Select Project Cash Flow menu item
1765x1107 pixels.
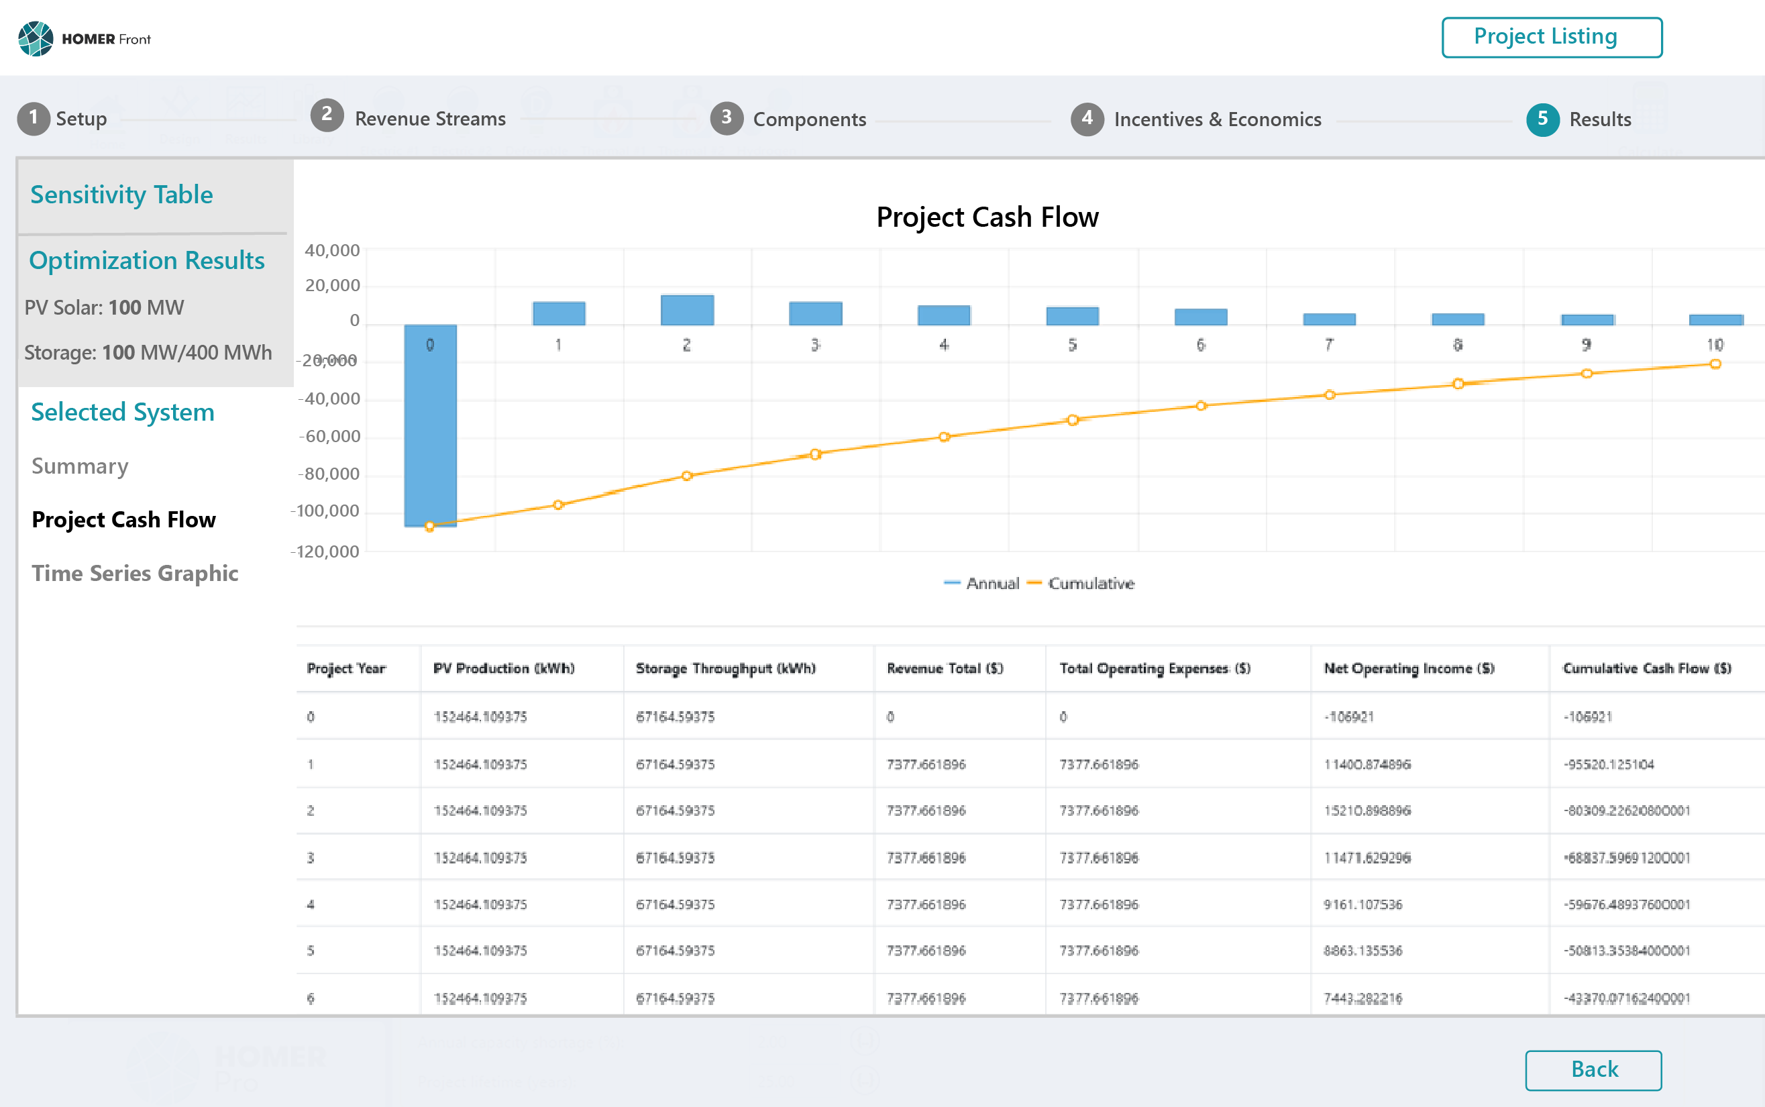coord(123,520)
